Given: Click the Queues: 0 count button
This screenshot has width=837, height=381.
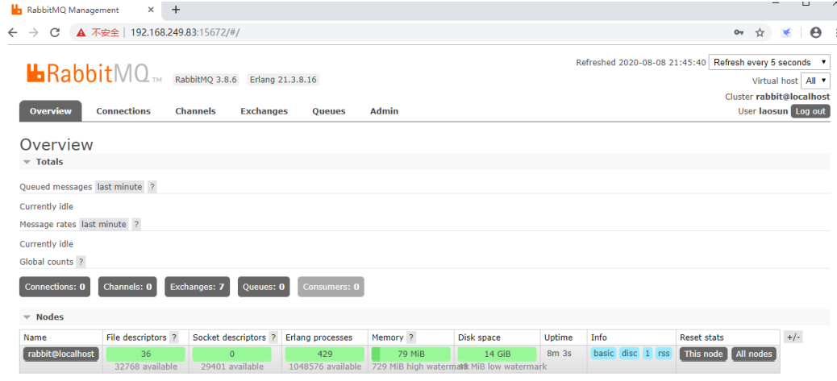Looking at the screenshot, I should (264, 287).
